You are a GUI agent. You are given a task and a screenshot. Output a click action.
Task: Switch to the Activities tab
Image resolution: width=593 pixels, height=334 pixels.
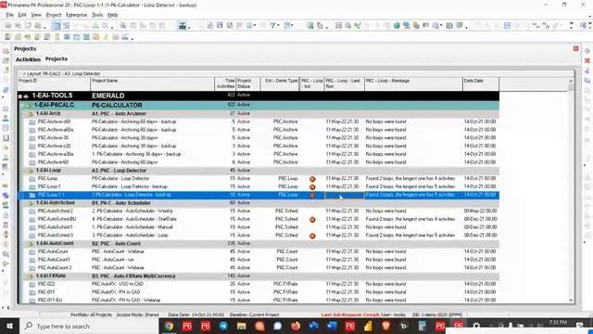[x=28, y=59]
